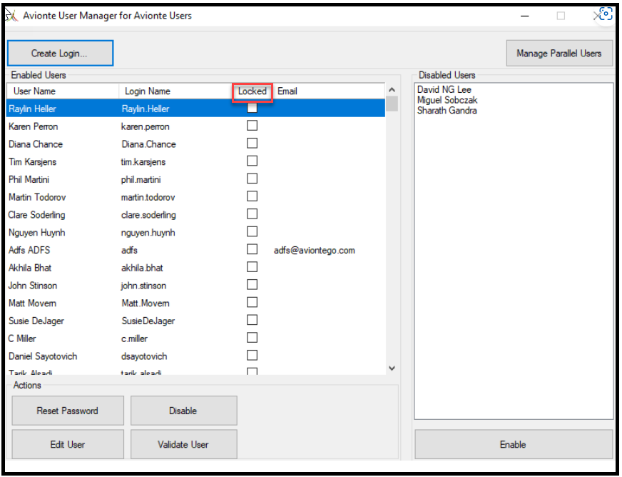Image resolution: width=622 pixels, height=477 pixels.
Task: Toggle Locked checkbox for Raylin Heller
Action: tap(253, 108)
